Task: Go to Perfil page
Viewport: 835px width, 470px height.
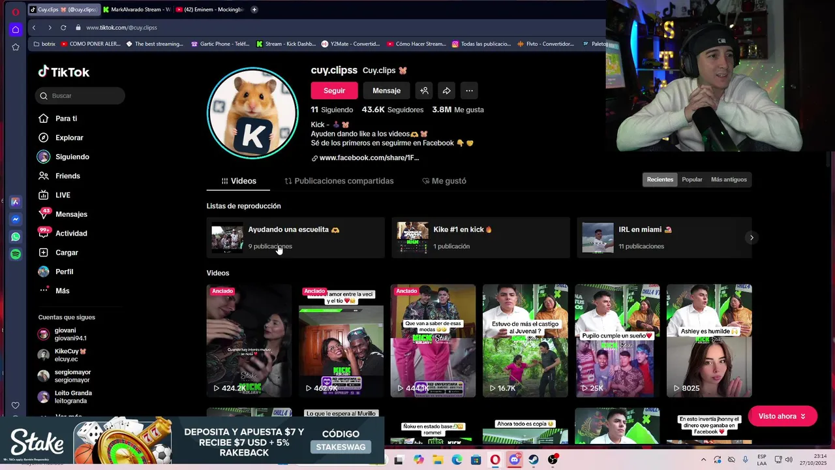Action: click(64, 272)
